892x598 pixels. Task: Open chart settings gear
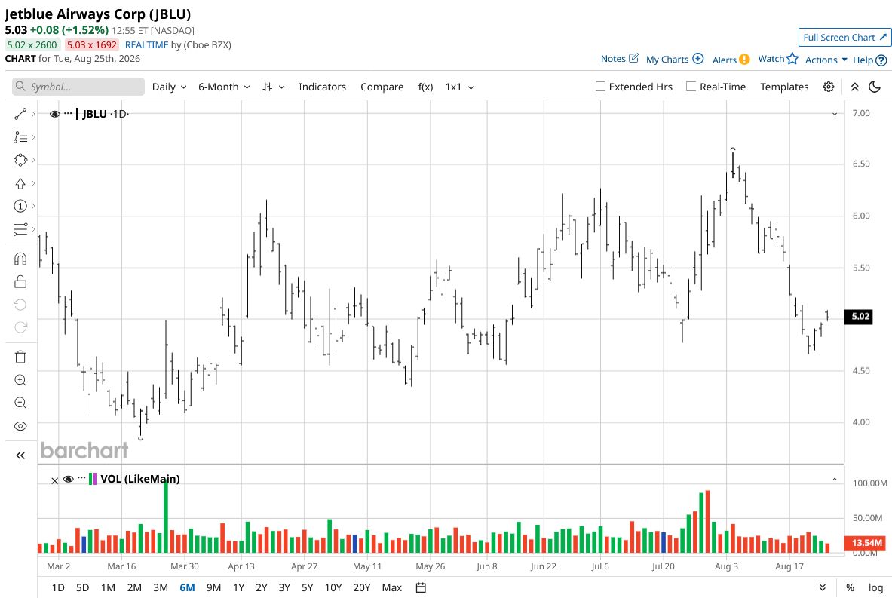[829, 87]
